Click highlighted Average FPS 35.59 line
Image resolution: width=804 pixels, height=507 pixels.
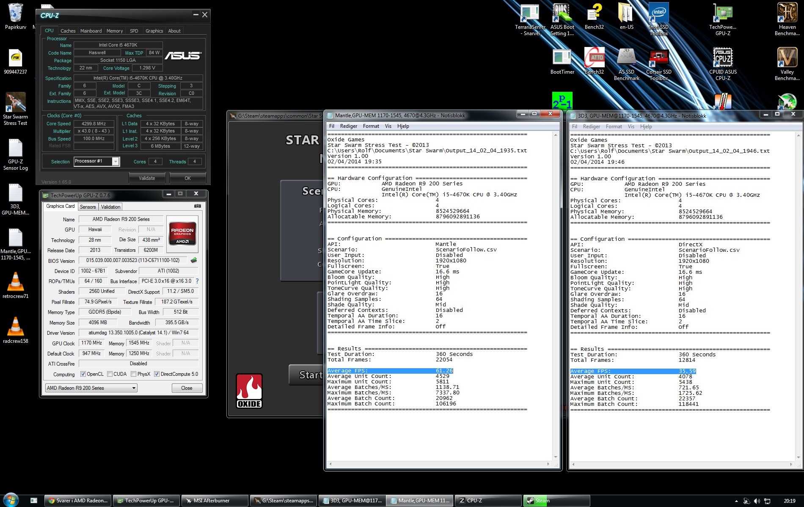pos(633,371)
